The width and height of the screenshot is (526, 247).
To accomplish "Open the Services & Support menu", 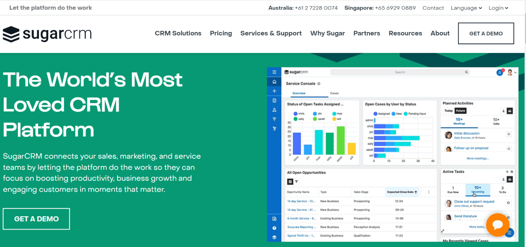I will click(271, 33).
